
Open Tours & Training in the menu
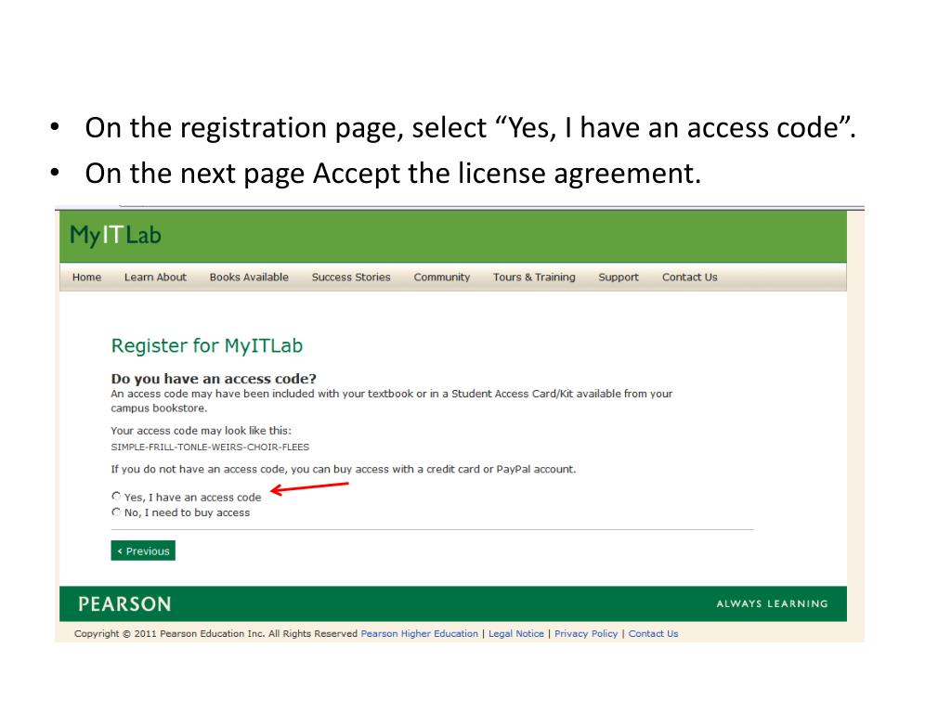coord(534,277)
